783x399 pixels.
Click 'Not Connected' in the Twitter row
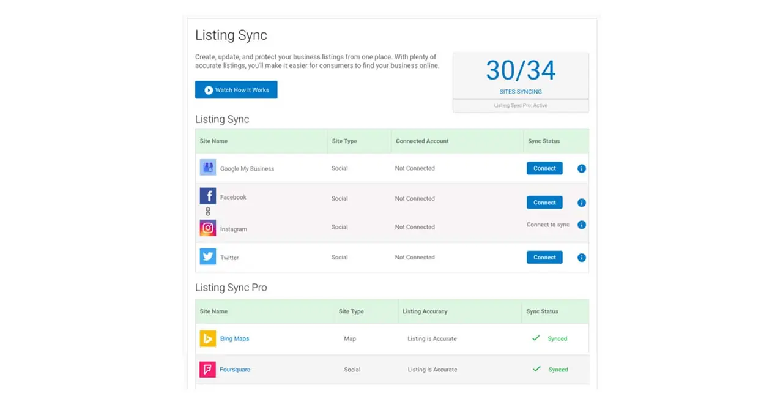pos(415,257)
